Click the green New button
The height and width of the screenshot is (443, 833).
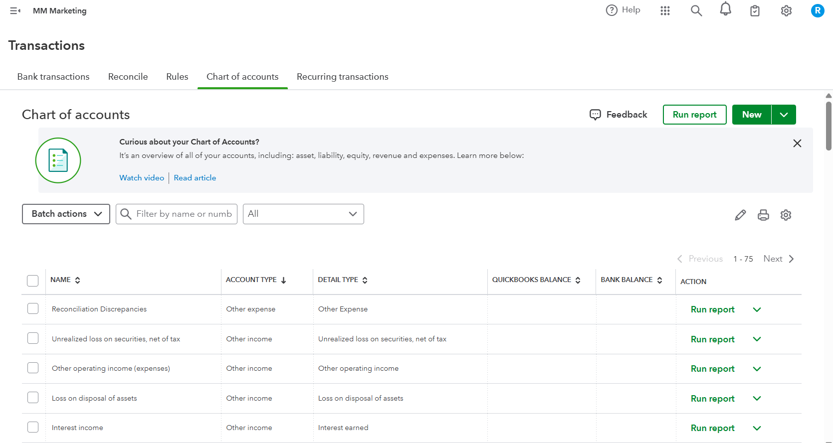(752, 115)
